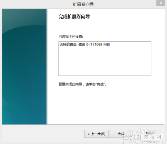167x144 pixels.
Task: Click the 若要关闭此向导 instruction text
Action: pos(82,84)
